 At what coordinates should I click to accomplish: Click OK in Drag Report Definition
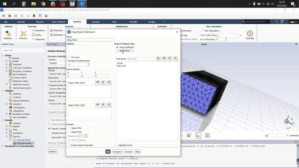[x=108, y=152]
